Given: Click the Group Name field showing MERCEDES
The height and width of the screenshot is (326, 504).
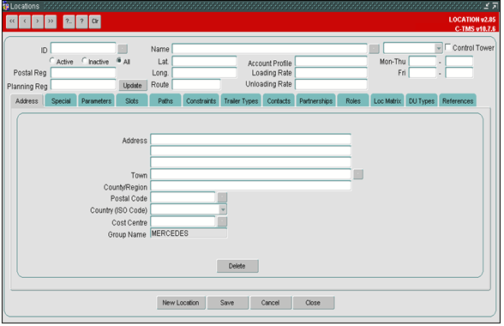Looking at the screenshot, I should point(189,233).
